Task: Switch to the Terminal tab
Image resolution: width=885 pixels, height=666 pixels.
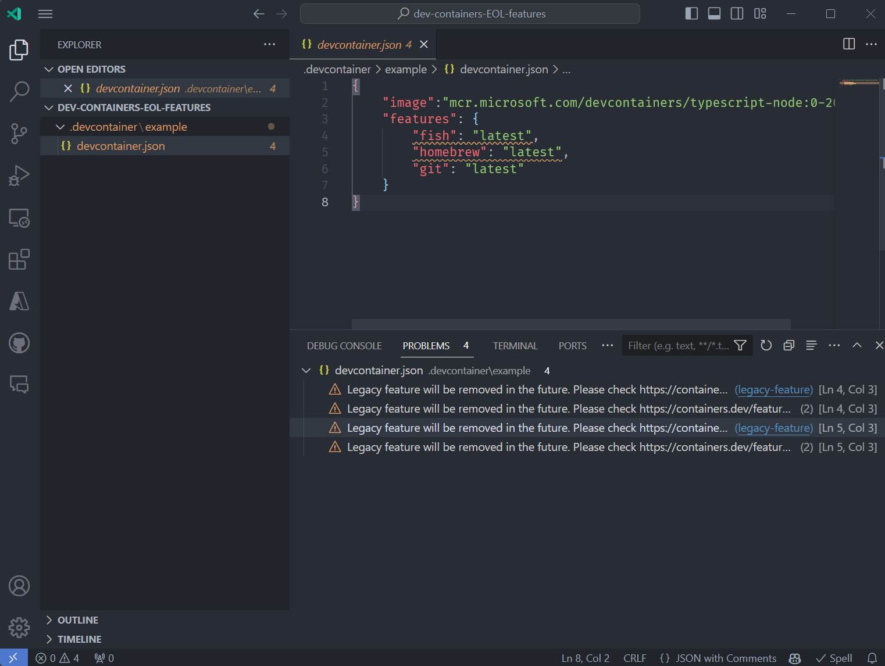Action: [515, 346]
